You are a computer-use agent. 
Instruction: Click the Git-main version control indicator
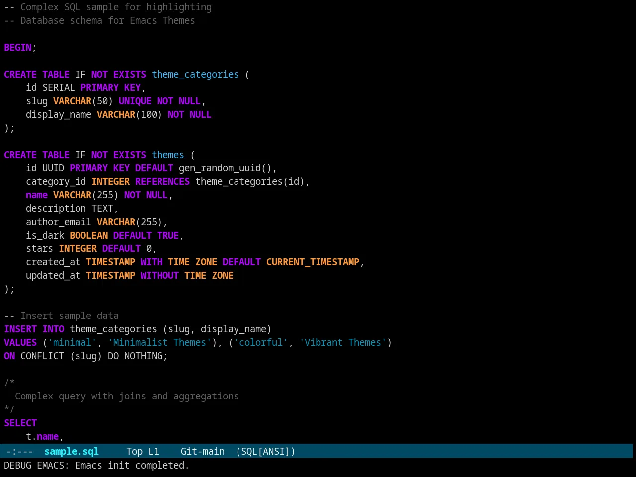point(203,451)
